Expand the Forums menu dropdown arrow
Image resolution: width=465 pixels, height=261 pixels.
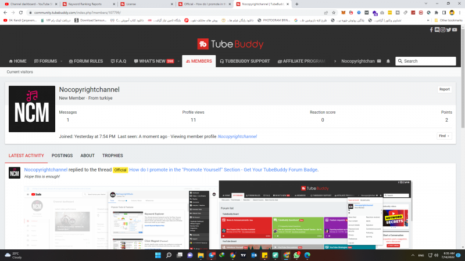(x=61, y=61)
